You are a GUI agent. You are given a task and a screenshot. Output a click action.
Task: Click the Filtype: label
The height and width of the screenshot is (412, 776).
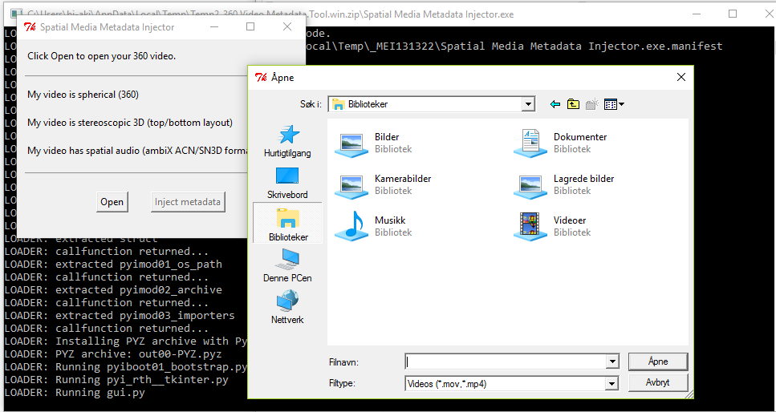[x=342, y=383]
